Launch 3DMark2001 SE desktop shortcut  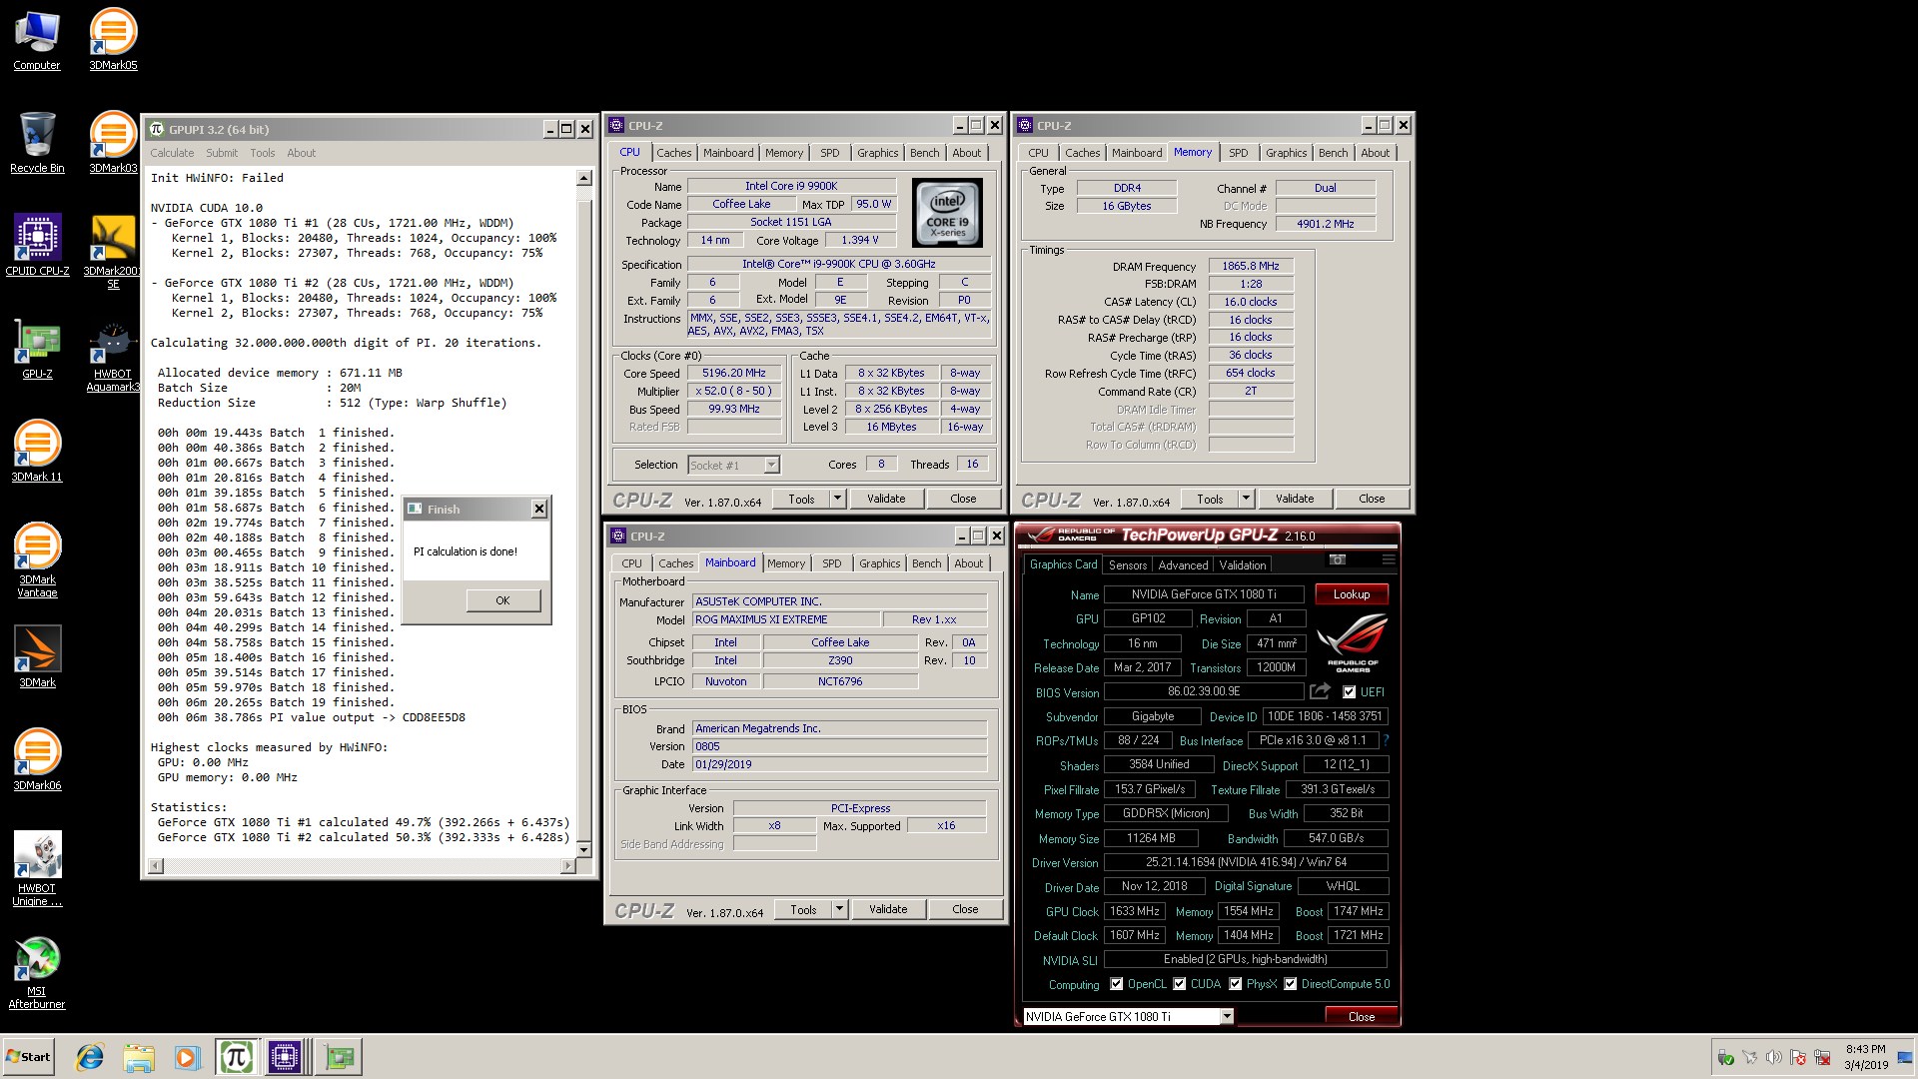tap(113, 252)
